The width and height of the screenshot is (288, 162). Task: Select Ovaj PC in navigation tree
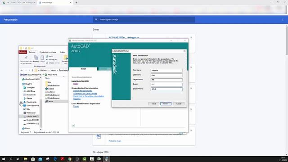pos(27,84)
